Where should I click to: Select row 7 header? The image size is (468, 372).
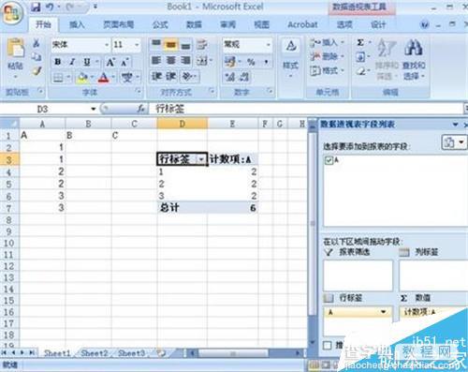coord(9,208)
